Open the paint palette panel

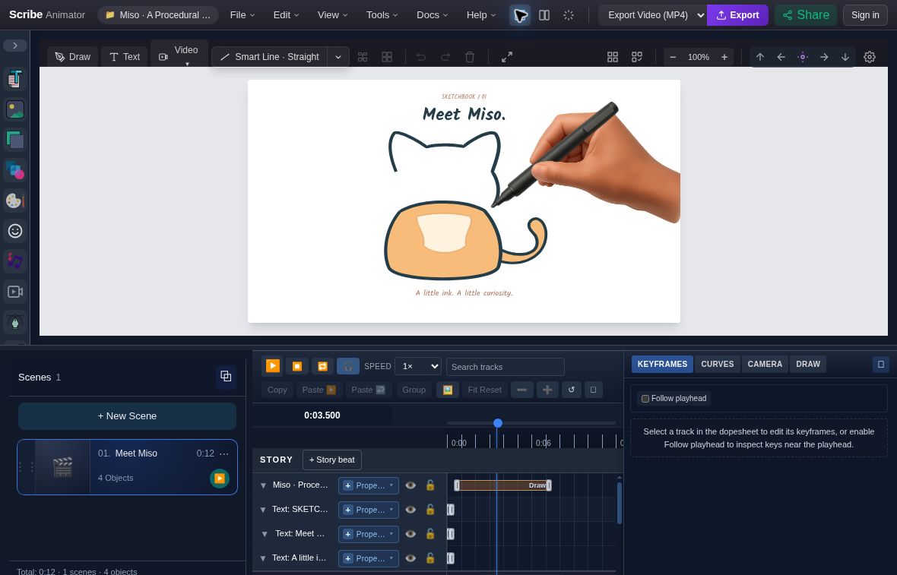tap(15, 201)
